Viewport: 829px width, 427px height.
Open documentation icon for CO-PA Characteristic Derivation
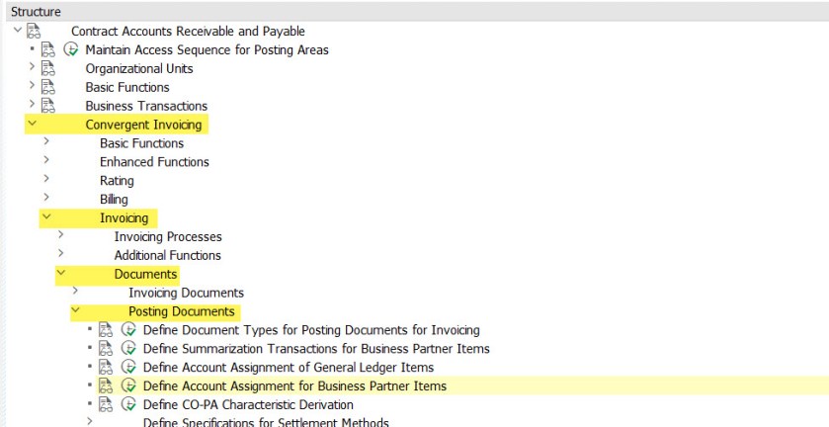(106, 405)
